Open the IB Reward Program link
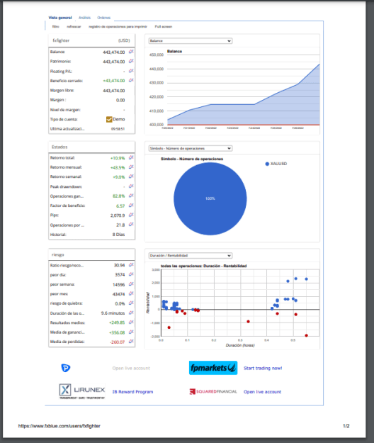The width and height of the screenshot is (374, 443). [x=132, y=392]
